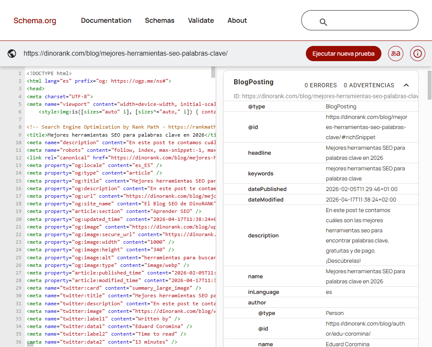Click the og:locale meta on line 13
Viewport: 432px width, 347px height.
[94, 166]
